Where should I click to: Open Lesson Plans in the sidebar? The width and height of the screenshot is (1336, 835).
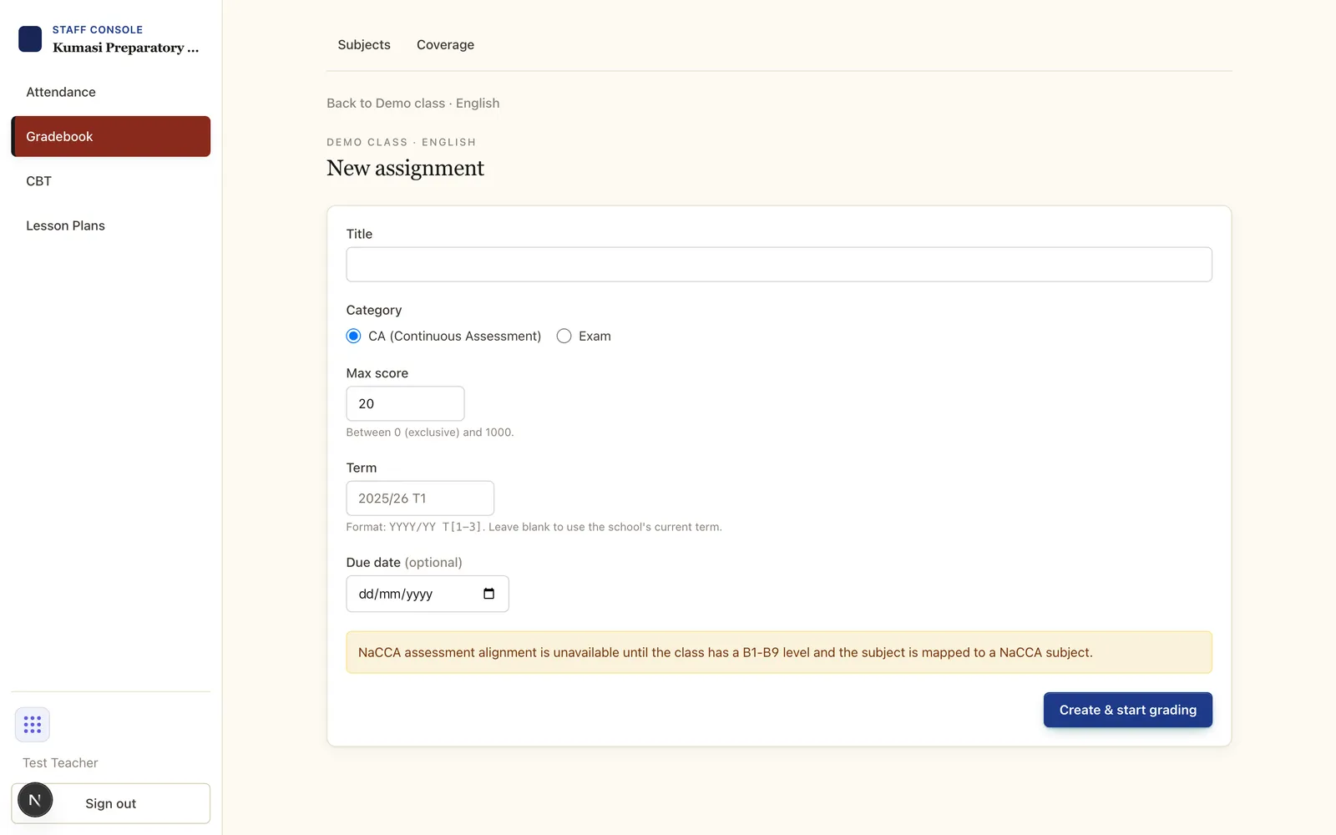(111, 225)
